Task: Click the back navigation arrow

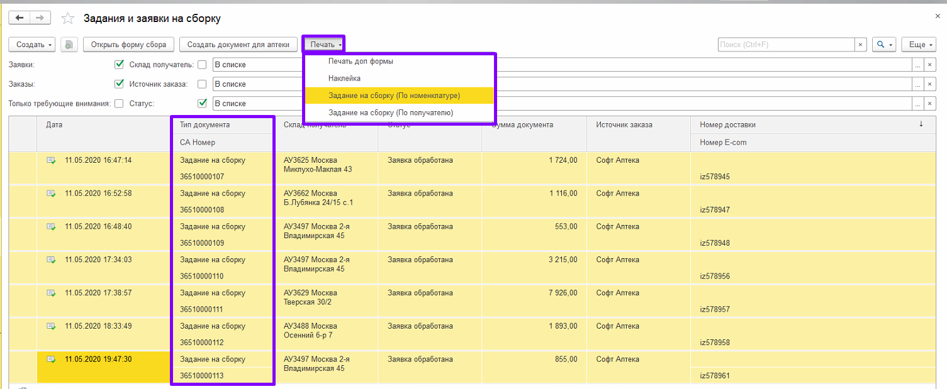Action: coord(20,18)
